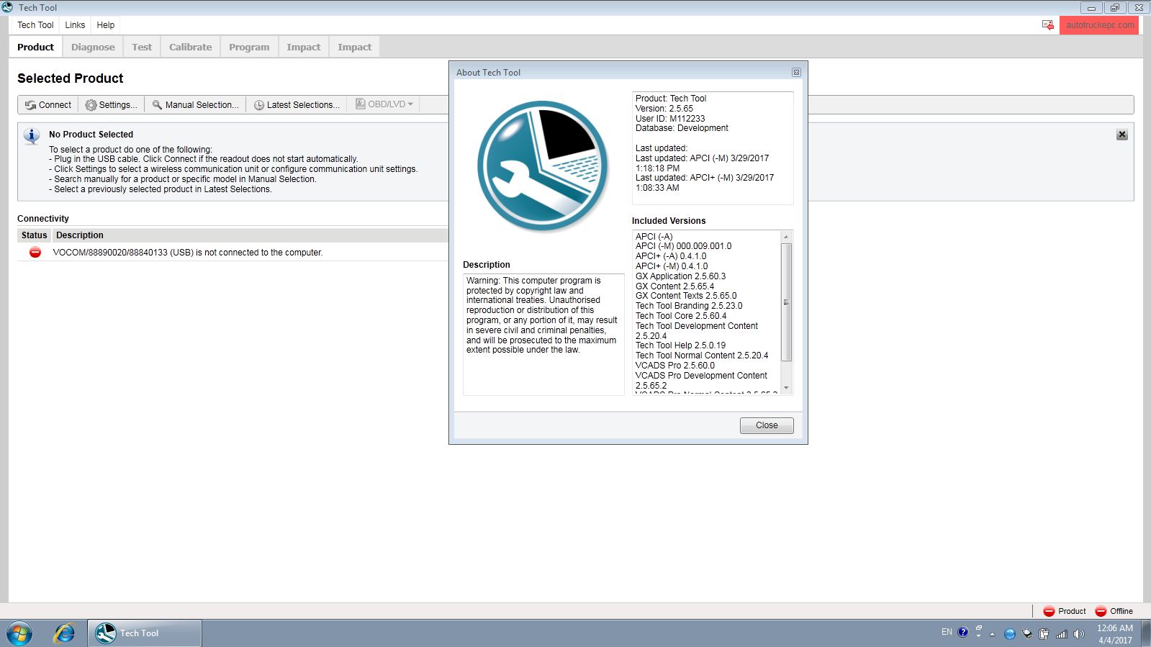The width and height of the screenshot is (1151, 647).
Task: Switch to the Program tab
Action: click(x=249, y=47)
